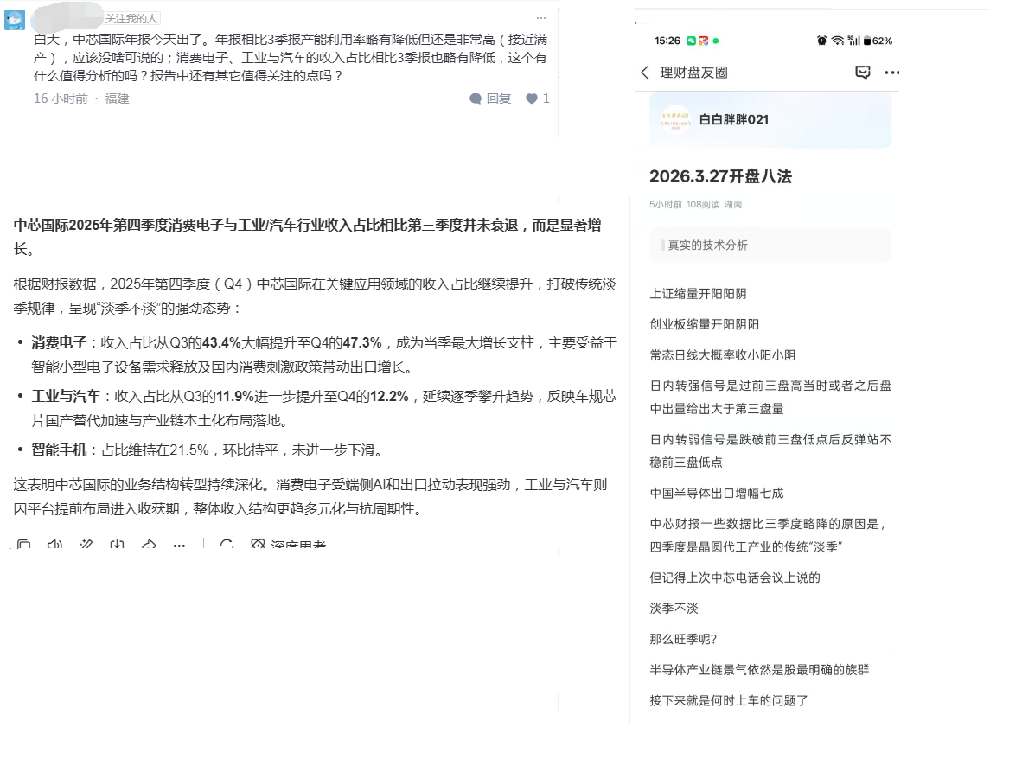The height and width of the screenshot is (772, 1022).
Task: Click the 湖南 location under the post title
Action: 733,204
